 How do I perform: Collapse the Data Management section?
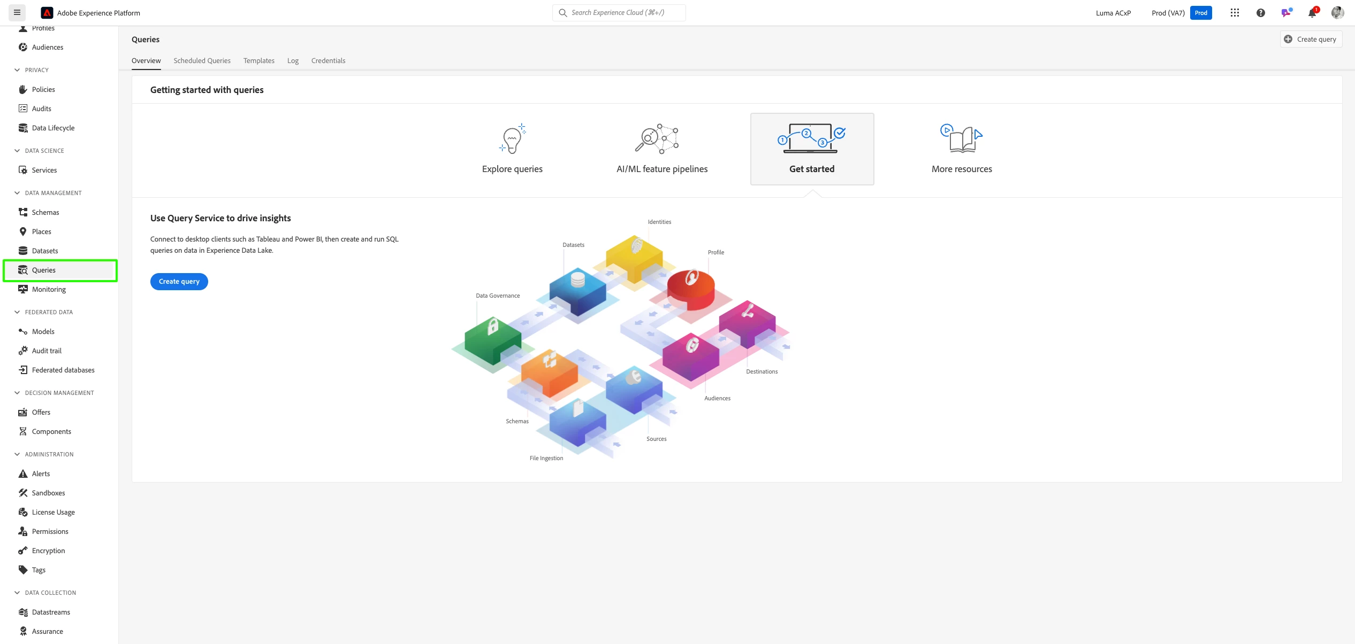pyautogui.click(x=17, y=193)
